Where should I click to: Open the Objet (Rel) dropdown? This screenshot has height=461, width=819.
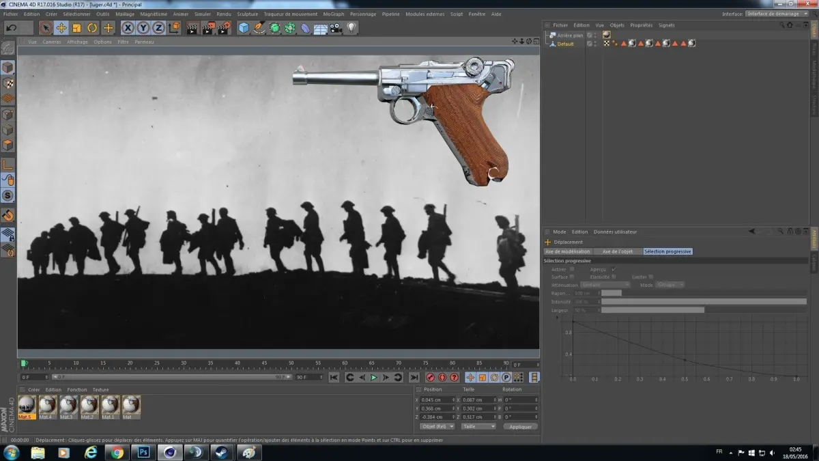(x=437, y=426)
